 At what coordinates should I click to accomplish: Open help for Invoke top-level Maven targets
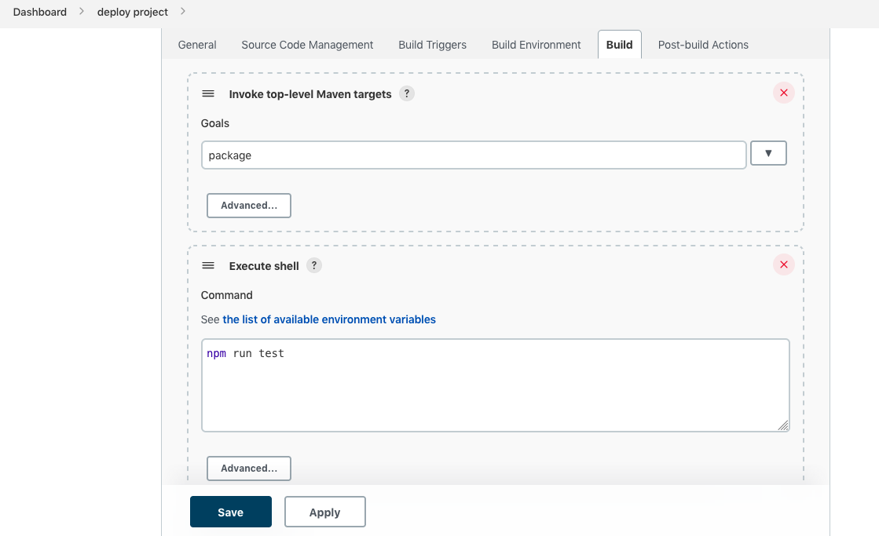[406, 93]
